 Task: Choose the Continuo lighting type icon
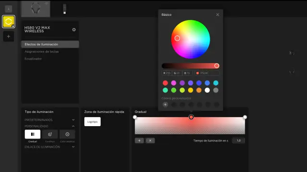(50, 134)
